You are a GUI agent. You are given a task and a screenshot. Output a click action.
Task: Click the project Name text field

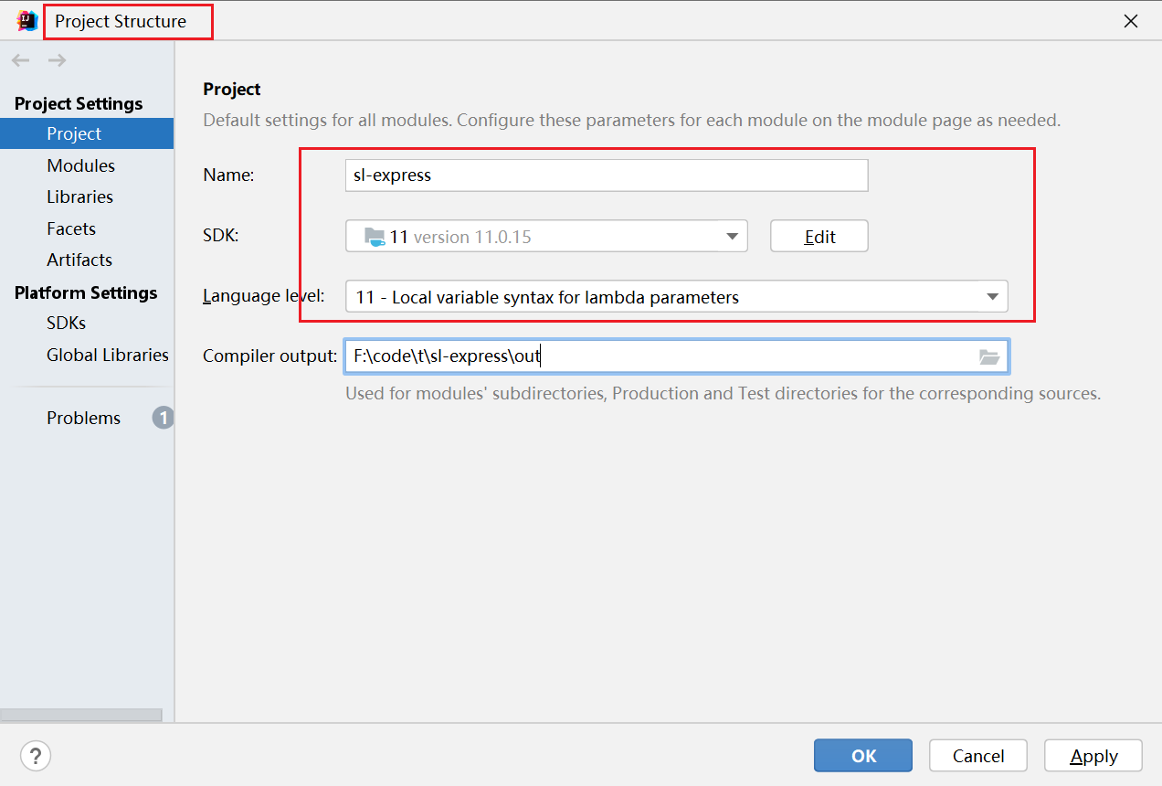(607, 175)
